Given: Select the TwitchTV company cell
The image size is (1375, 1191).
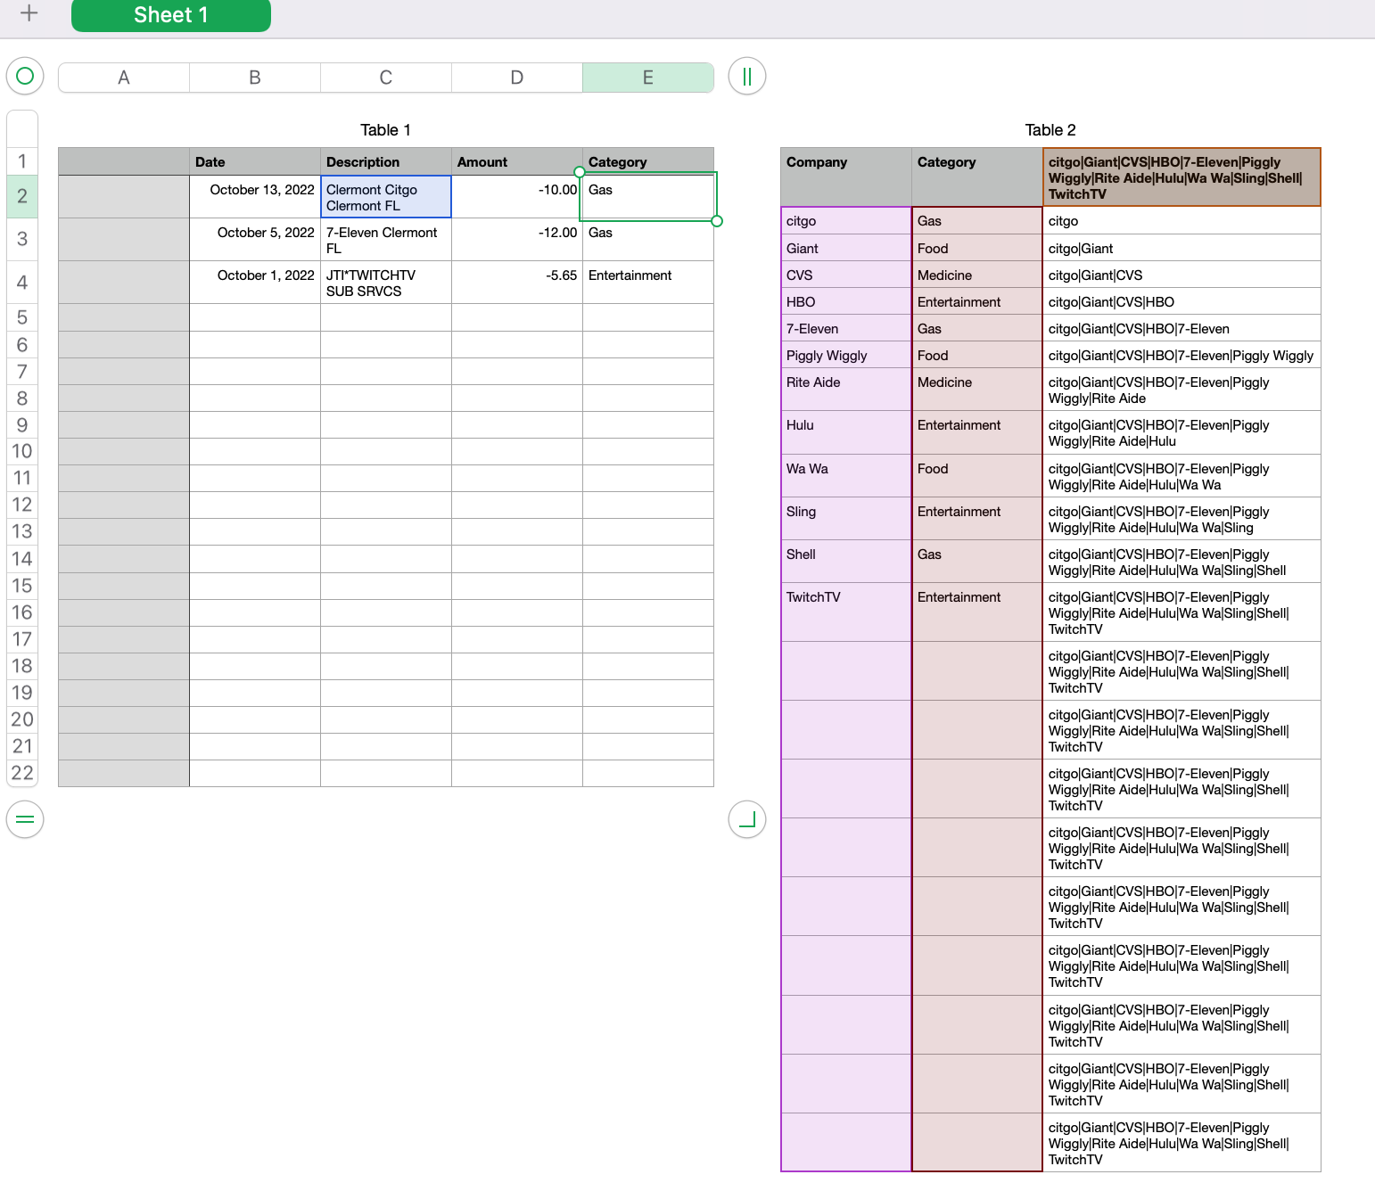Looking at the screenshot, I should [x=846, y=612].
